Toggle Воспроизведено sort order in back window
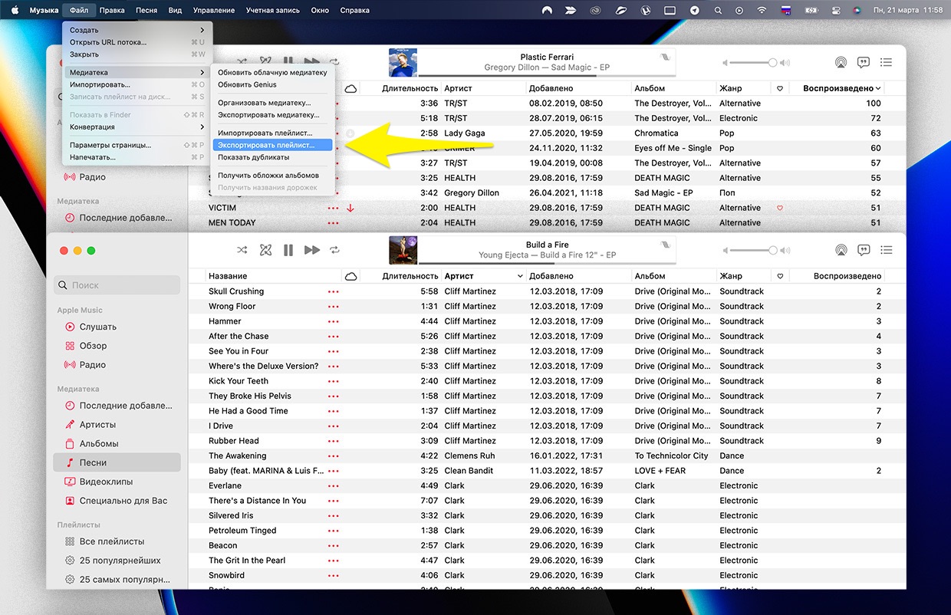The height and width of the screenshot is (615, 951). click(841, 88)
